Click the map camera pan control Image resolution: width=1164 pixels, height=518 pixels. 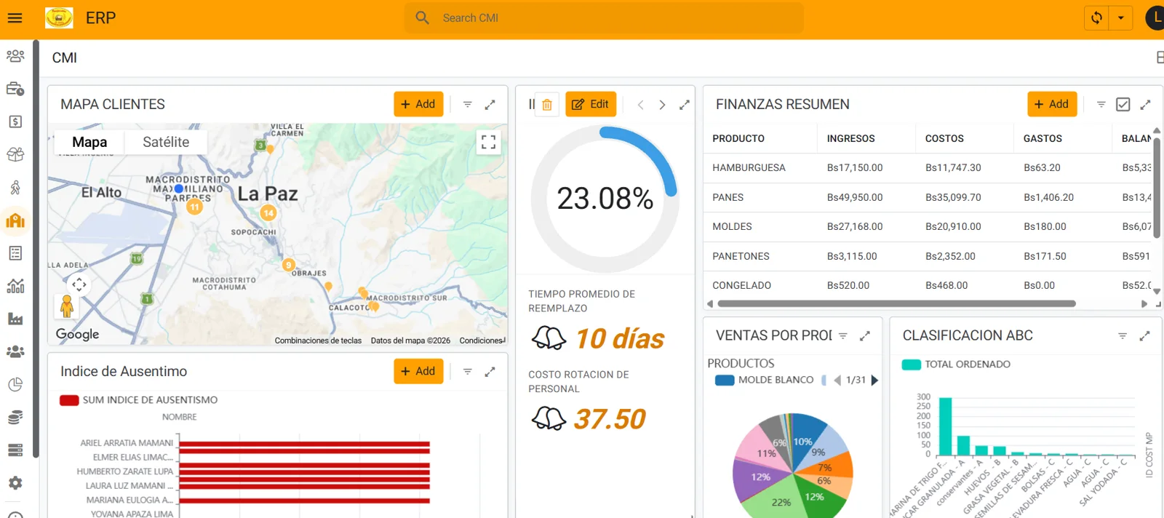click(79, 284)
